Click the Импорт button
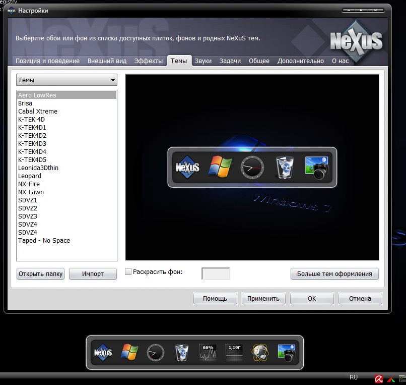Image resolution: width=406 pixels, height=385 pixels. pyautogui.click(x=93, y=273)
